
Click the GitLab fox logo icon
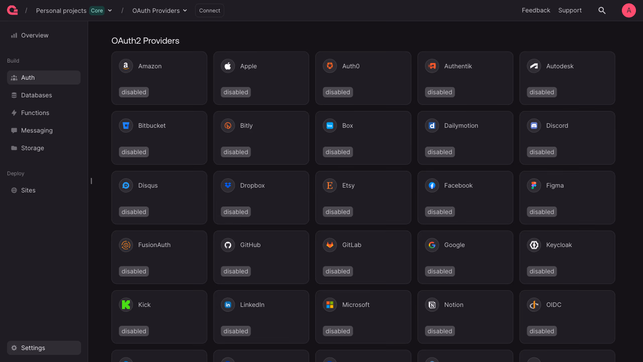[x=330, y=245]
